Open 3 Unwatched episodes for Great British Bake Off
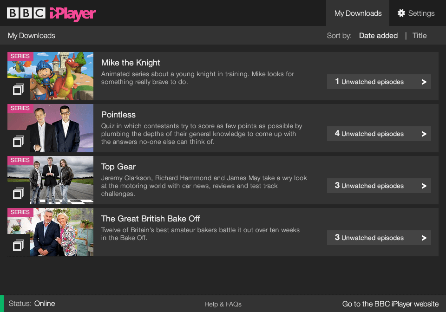This screenshot has width=446, height=312. point(379,238)
